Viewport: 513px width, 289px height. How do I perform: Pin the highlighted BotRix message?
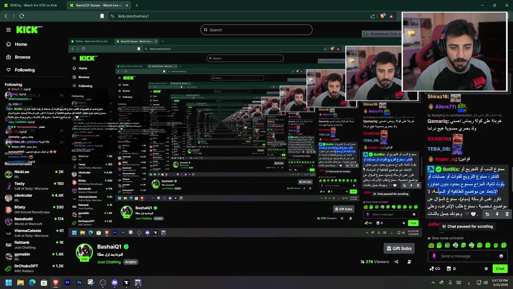tap(497, 214)
